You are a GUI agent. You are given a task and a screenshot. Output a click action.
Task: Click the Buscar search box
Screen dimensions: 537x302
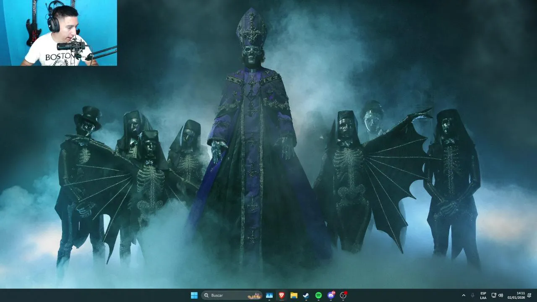(232, 295)
